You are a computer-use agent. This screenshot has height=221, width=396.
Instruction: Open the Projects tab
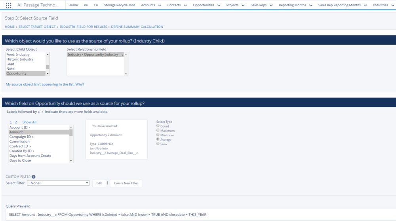[232, 5]
